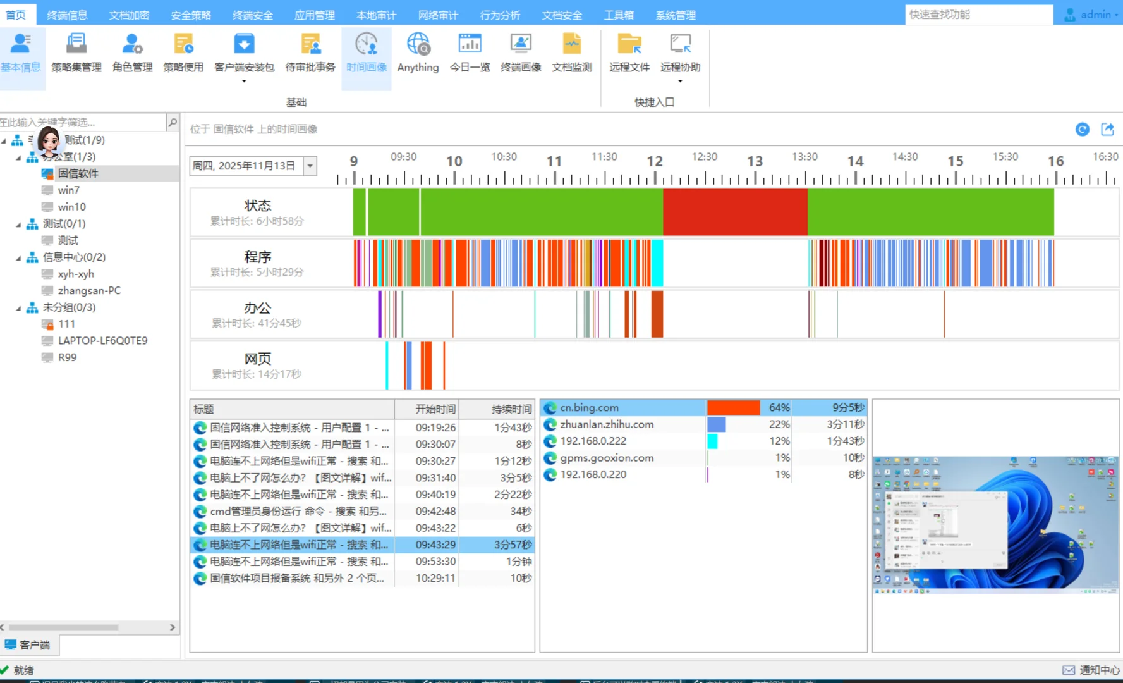Expand 远程协助 dropdown arrow
1123x683 pixels.
coord(680,82)
